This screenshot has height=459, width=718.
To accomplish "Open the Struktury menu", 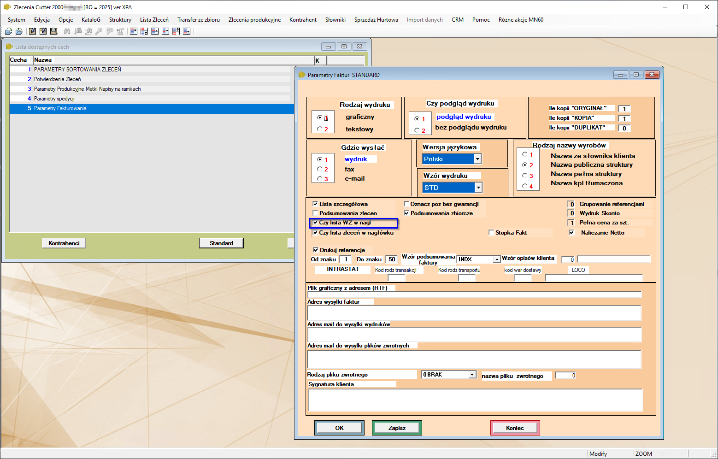I will [120, 20].
